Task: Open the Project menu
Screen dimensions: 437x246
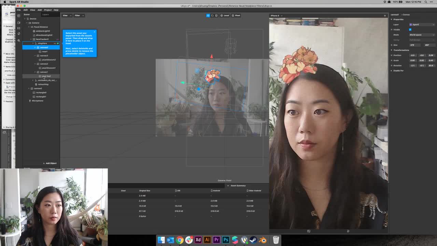Action: (48, 10)
